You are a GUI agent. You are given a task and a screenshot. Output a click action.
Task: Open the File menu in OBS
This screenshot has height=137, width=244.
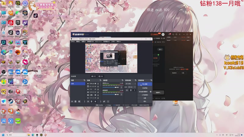73,42
